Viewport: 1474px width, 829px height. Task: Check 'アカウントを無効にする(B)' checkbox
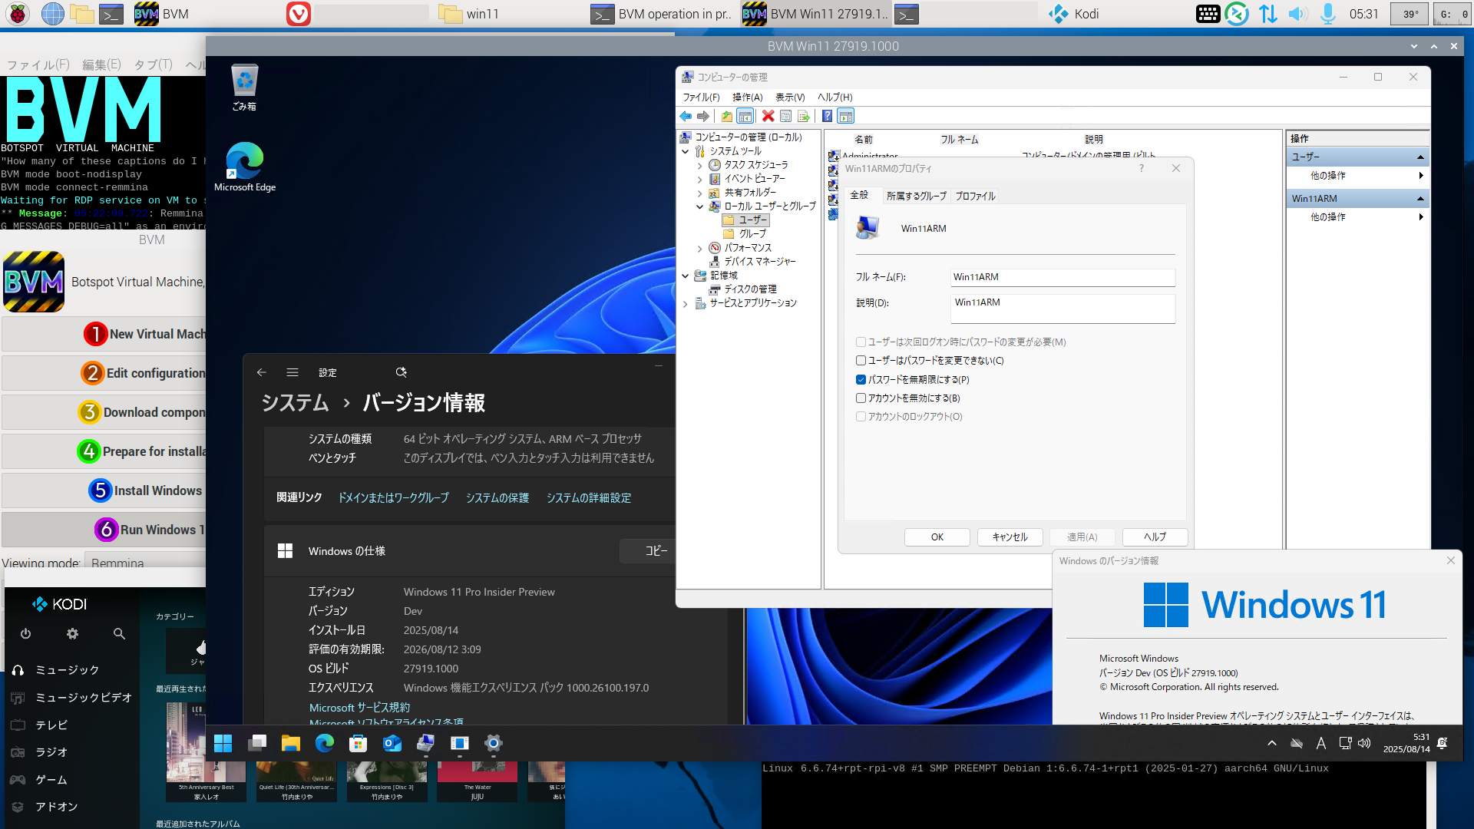click(x=861, y=398)
